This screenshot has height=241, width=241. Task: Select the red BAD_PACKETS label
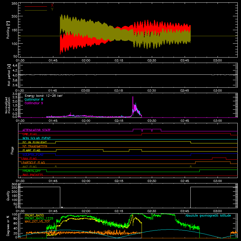click(x=33, y=175)
